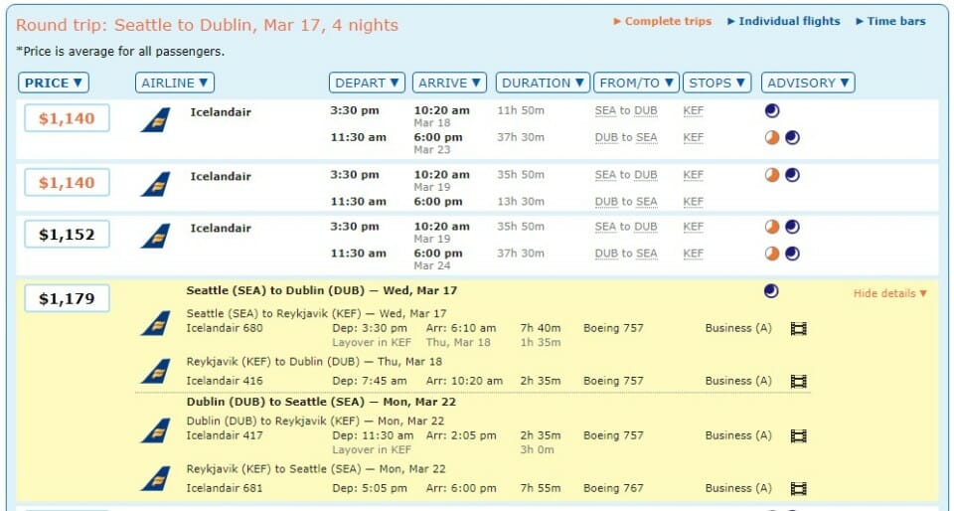Image resolution: width=954 pixels, height=511 pixels.
Task: Click 'Icelandair 416' flight number
Action: [225, 381]
